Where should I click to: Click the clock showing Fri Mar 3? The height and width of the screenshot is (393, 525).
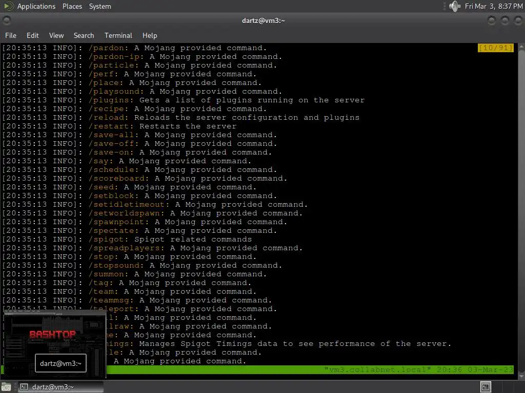point(494,6)
